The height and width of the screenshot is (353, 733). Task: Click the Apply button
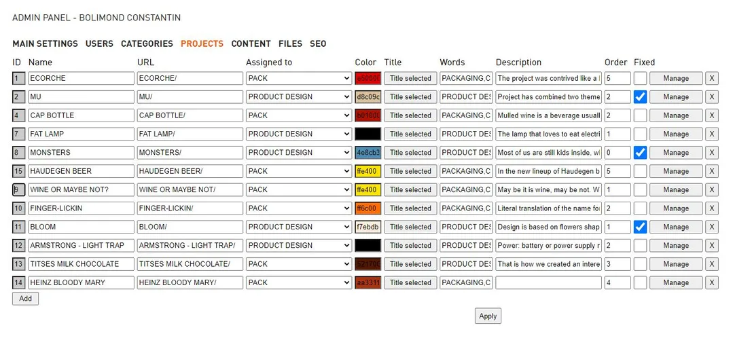pyautogui.click(x=488, y=316)
